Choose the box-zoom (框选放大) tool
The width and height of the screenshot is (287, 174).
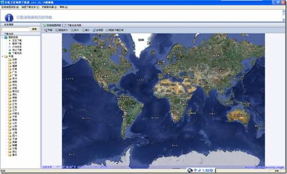coord(61,30)
